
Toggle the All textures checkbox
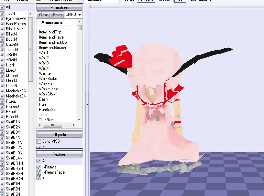(x=39, y=161)
